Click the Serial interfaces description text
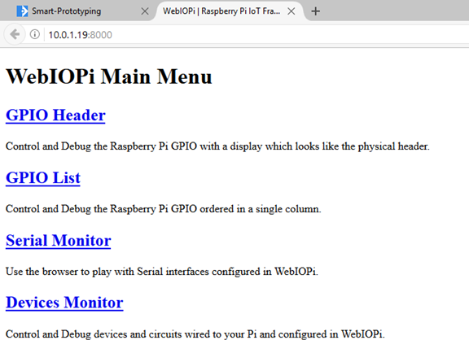Screen dimensions: 469x362 (x=162, y=272)
